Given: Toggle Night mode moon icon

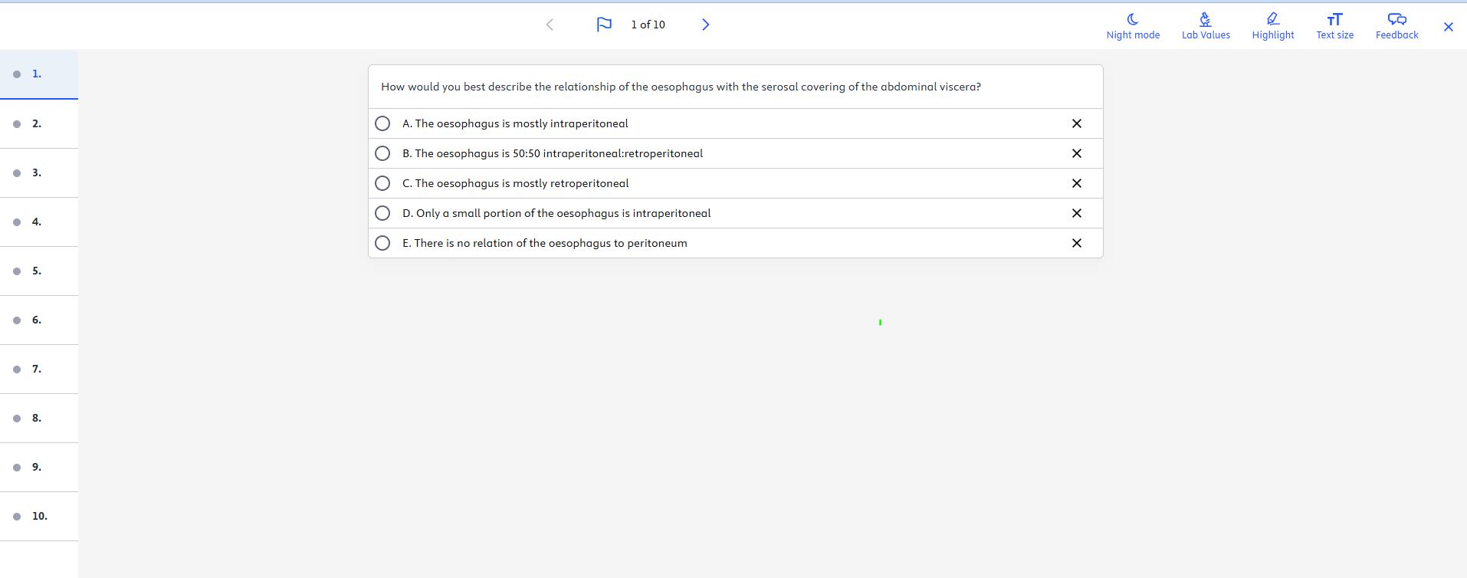Looking at the screenshot, I should coord(1132,20).
